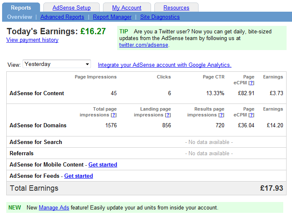Screen dimensions: 292x217
Task: View payment history
Action: pyautogui.click(x=32, y=40)
